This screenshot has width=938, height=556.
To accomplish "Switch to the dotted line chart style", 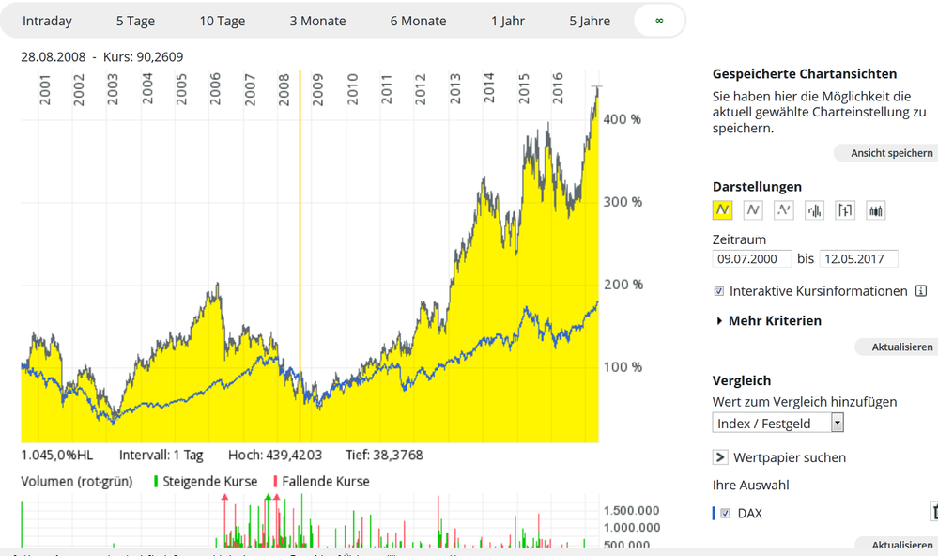I will (x=784, y=210).
